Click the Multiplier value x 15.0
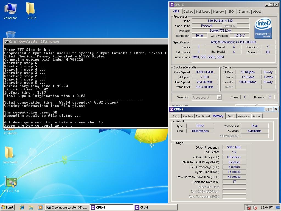Screen dimensions: 281x211 tap(205, 77)
